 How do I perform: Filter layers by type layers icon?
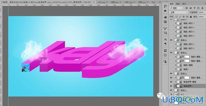195,8
